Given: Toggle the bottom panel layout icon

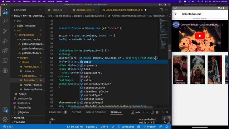Looking at the screenshot, I should click(162, 5).
